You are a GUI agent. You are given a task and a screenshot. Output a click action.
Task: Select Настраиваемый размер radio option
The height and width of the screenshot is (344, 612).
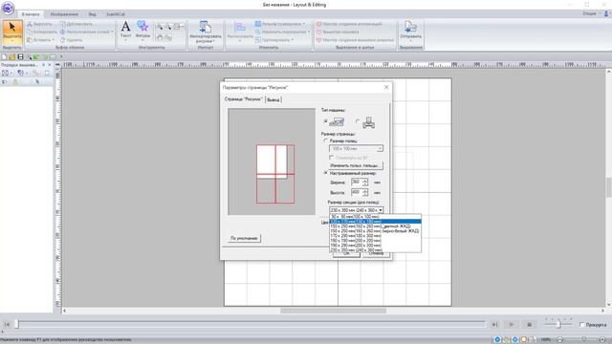pos(325,173)
